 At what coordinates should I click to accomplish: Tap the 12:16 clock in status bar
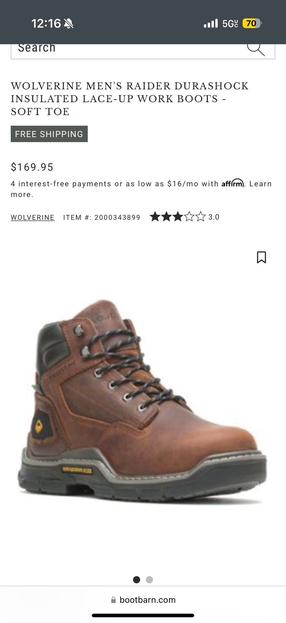point(46,23)
